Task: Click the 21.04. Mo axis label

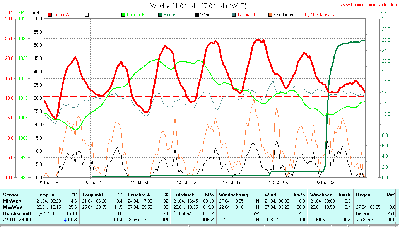Action: pyautogui.click(x=48, y=183)
